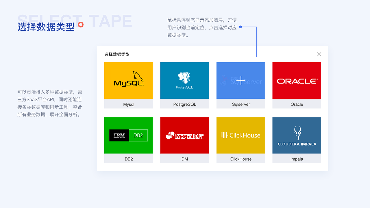Viewport: 370px width, 208px height.
Task: Select the 达梦数据库 (DM) logo tile
Action: point(184,135)
